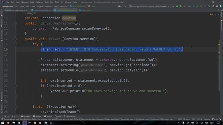This screenshot has height=125, width=223.
Task: Collapse the if block fold at line 23
Action: tap(15, 86)
